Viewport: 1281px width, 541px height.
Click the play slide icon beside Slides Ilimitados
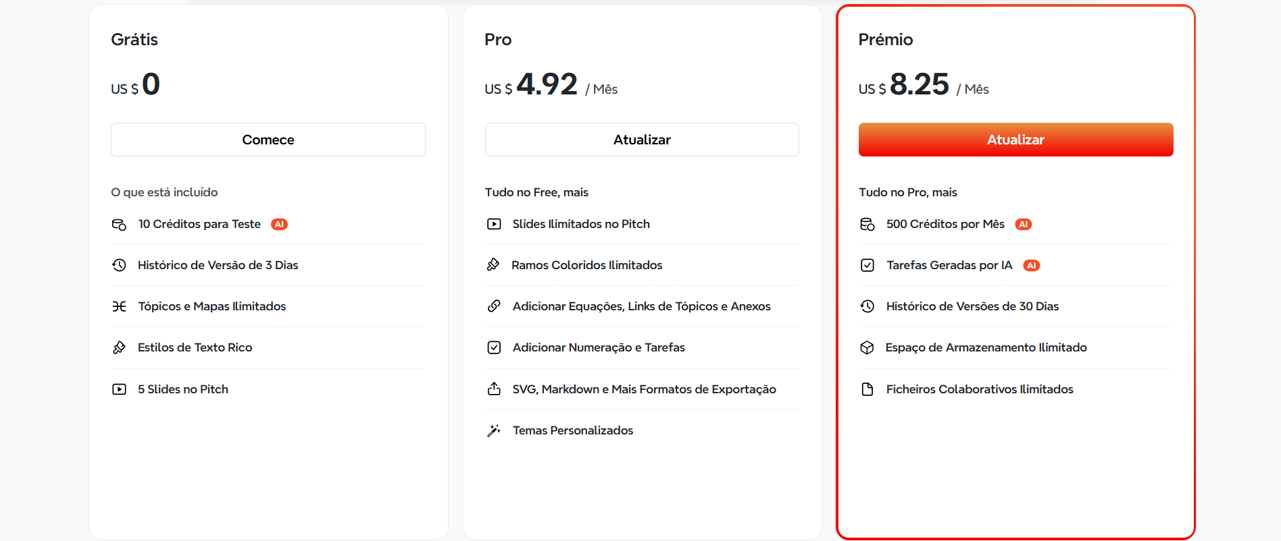pos(494,224)
